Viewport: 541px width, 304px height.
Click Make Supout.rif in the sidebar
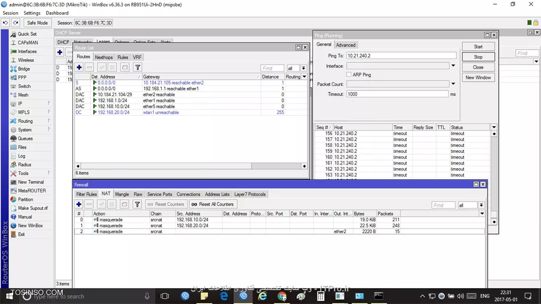[33, 208]
